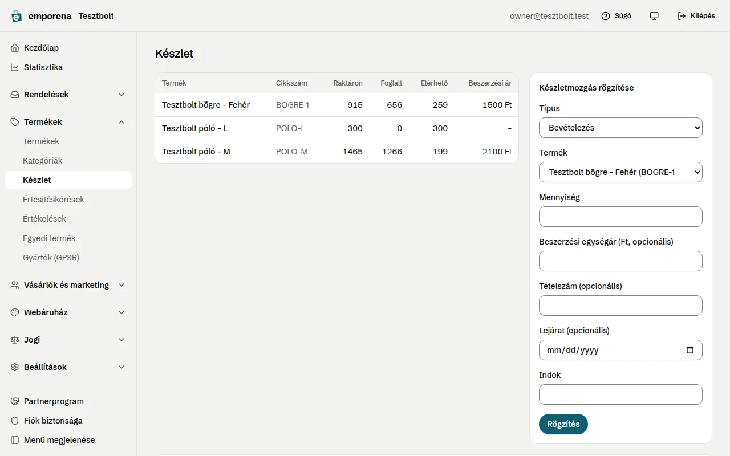Image resolution: width=730 pixels, height=456 pixels.
Task: Select the Készlet submenu item
Action: tap(68, 180)
